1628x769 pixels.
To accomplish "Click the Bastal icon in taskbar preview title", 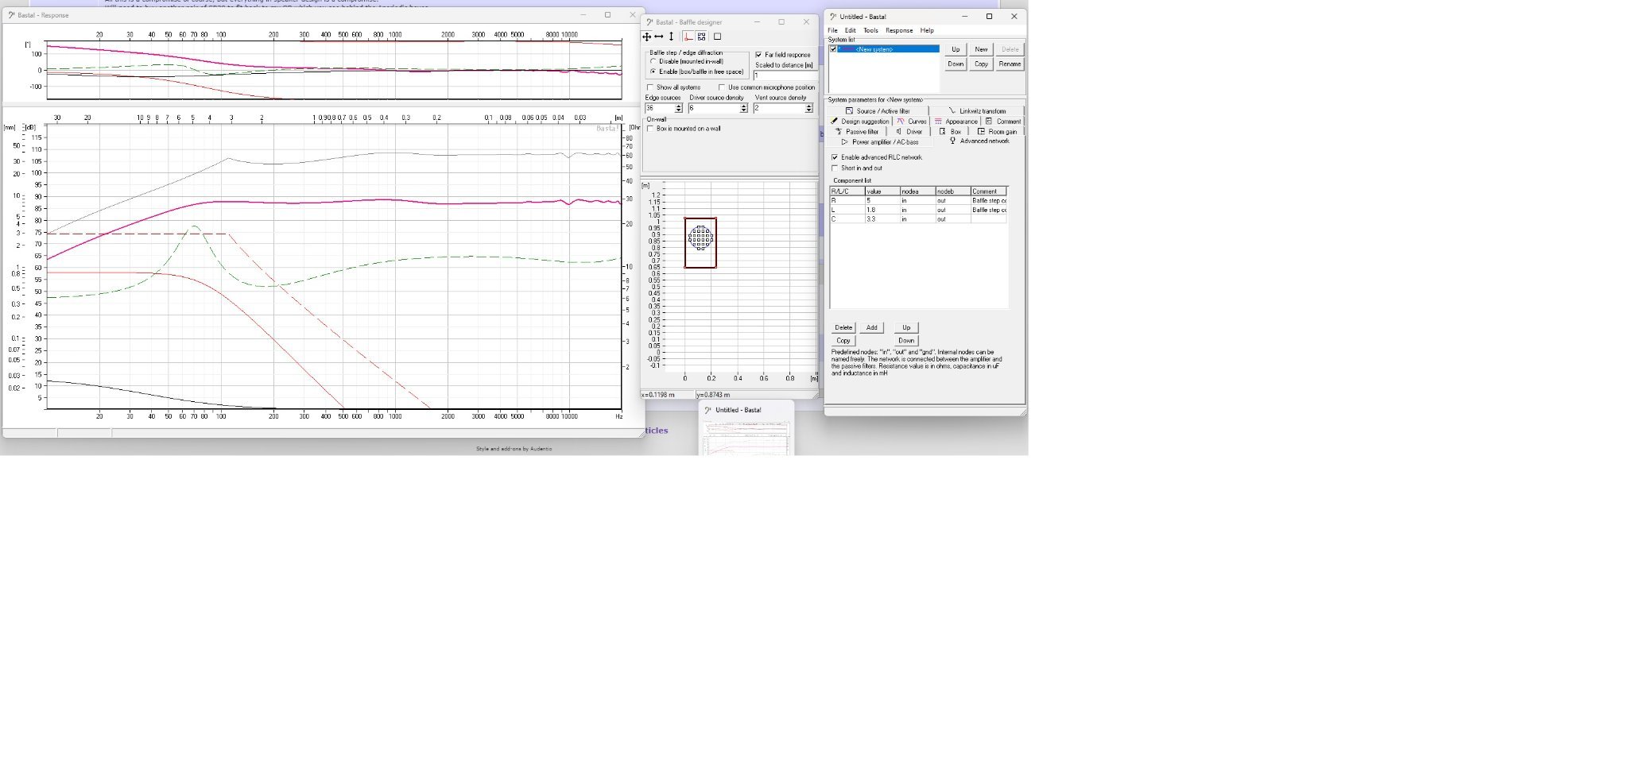I will click(707, 411).
